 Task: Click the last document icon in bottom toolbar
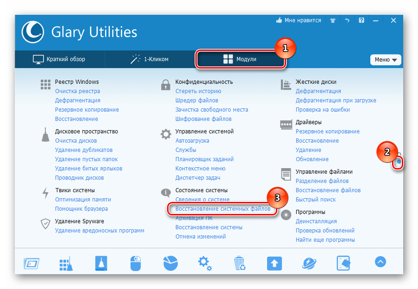[343, 263]
